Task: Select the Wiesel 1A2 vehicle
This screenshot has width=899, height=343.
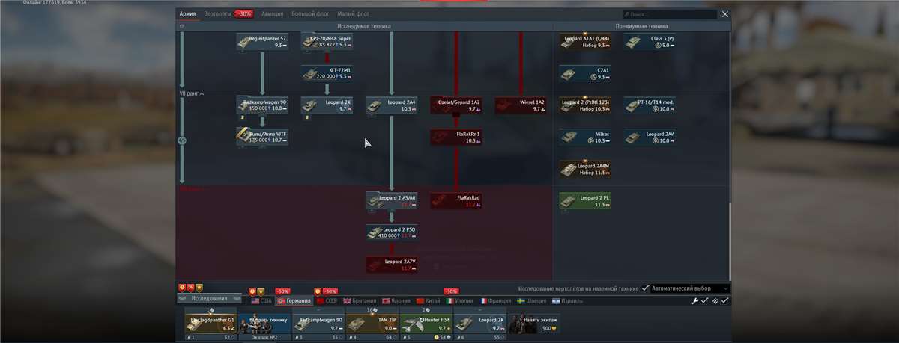Action: pos(521,105)
